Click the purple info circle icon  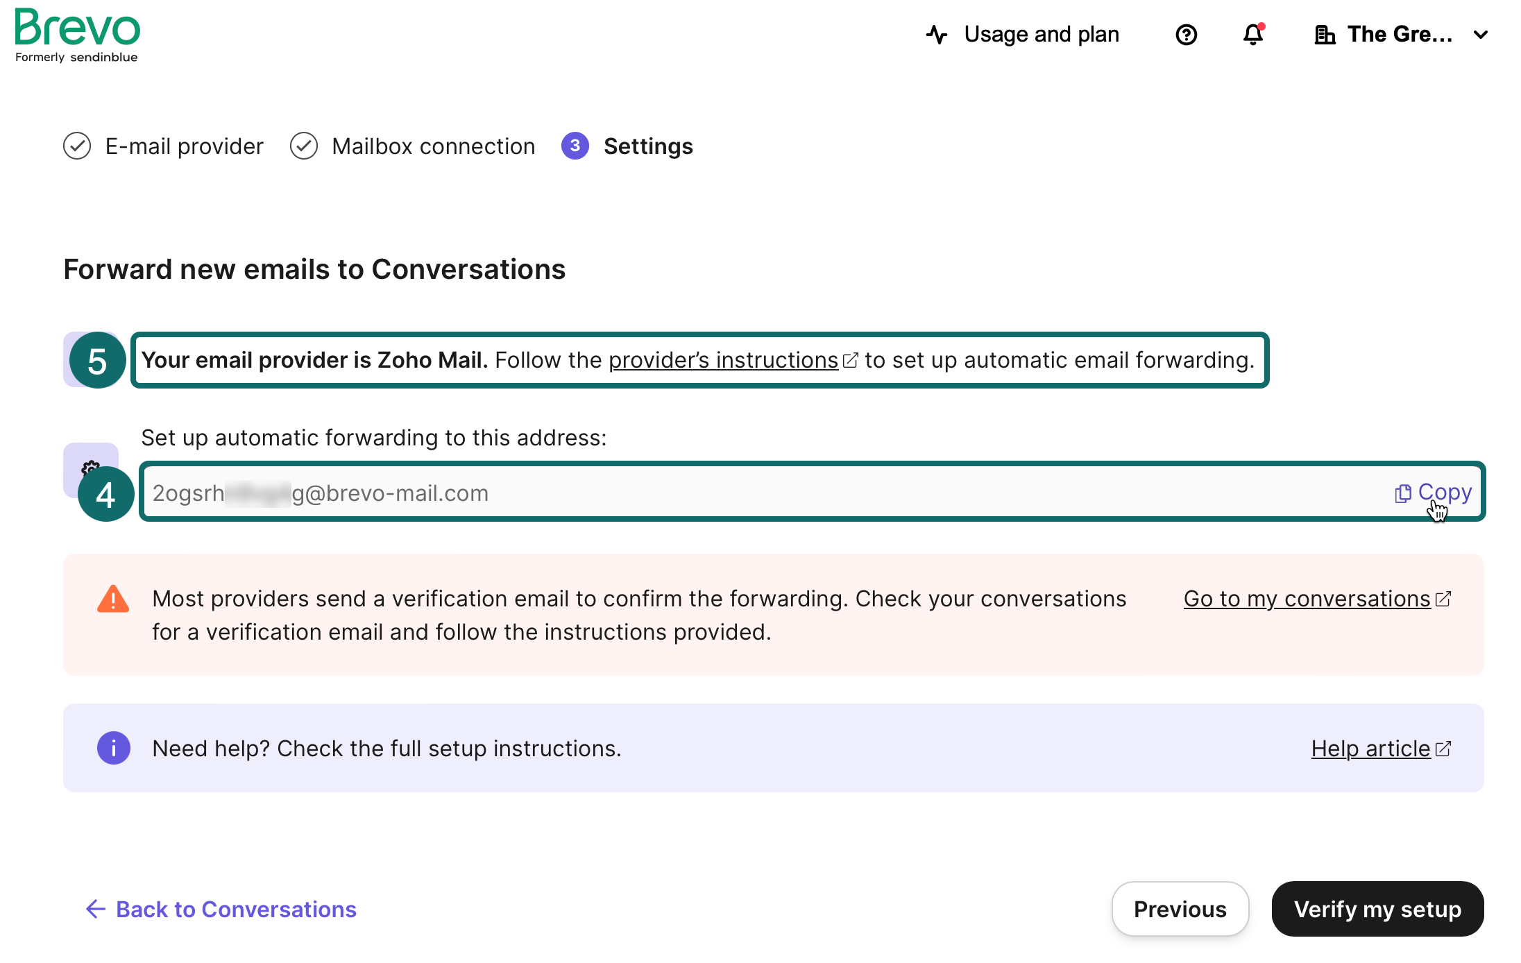click(114, 748)
